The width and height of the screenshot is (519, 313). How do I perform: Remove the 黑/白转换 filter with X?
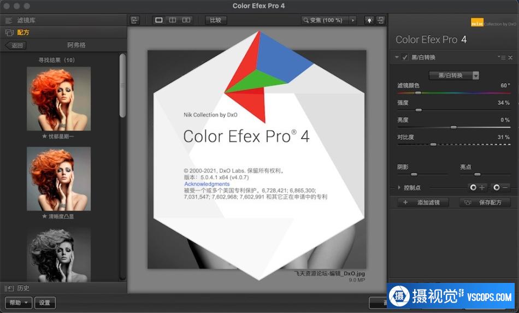click(x=510, y=57)
